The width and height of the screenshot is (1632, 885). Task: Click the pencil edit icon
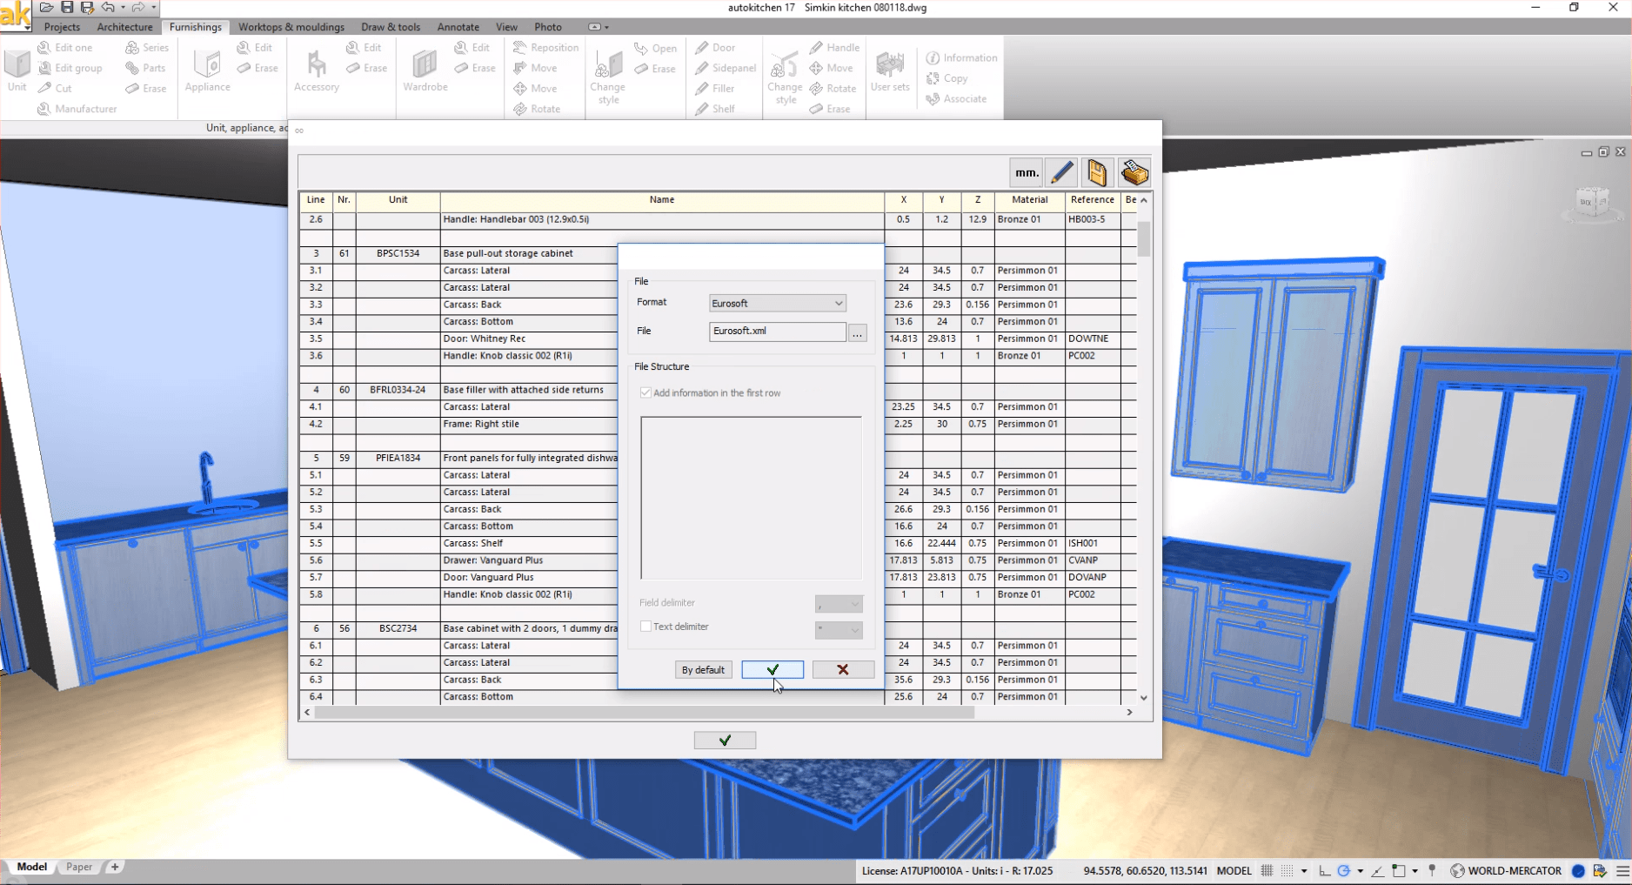coord(1061,173)
